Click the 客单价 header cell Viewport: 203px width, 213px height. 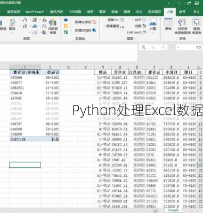pyautogui.click(x=120, y=72)
